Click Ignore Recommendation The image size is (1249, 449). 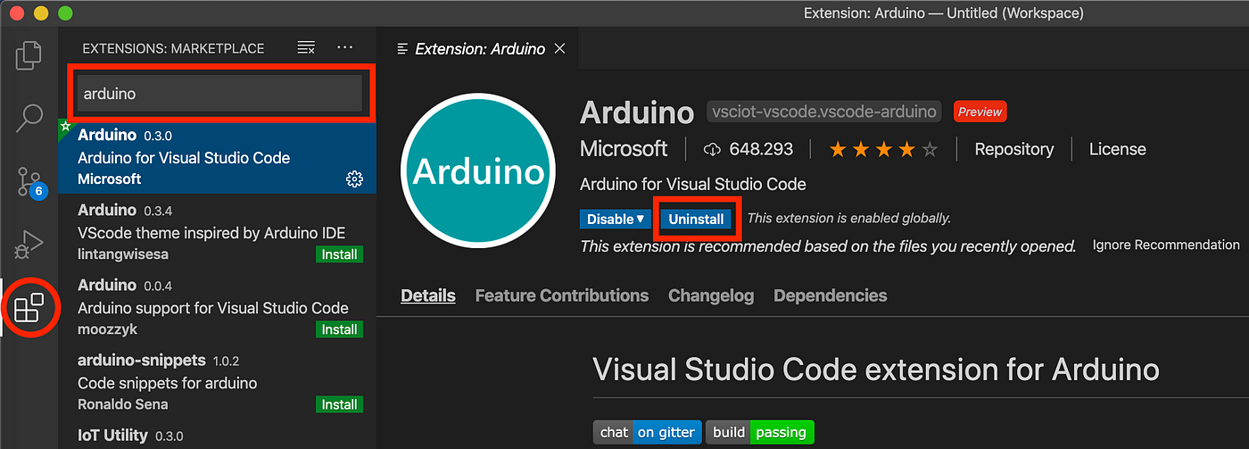coord(1166,245)
